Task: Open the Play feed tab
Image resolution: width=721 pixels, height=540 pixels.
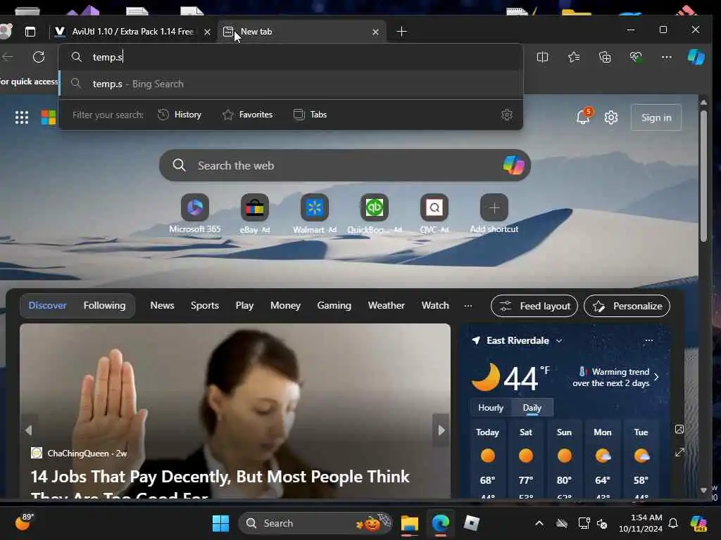Action: (x=244, y=305)
